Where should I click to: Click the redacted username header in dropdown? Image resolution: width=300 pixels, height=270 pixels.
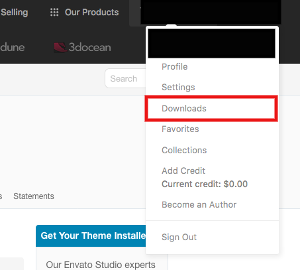click(212, 43)
